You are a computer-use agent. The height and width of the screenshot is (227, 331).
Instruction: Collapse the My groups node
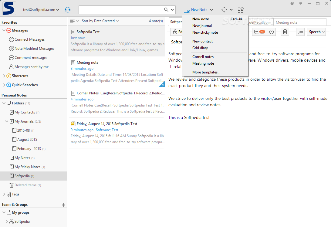tap(4, 212)
